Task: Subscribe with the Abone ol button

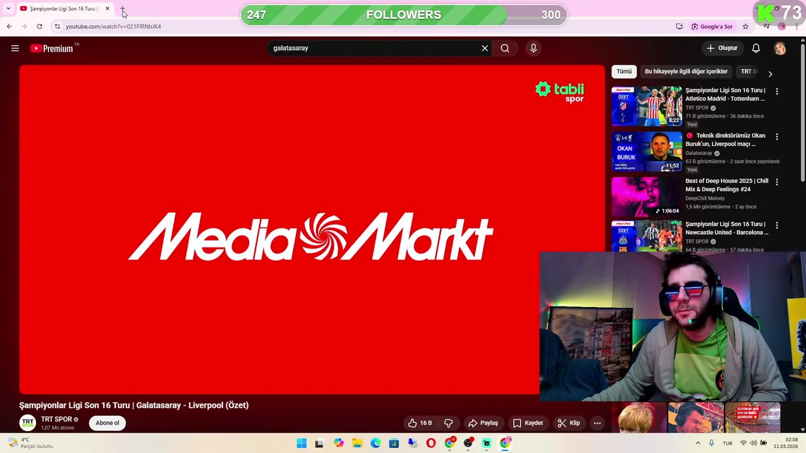Action: coord(107,423)
